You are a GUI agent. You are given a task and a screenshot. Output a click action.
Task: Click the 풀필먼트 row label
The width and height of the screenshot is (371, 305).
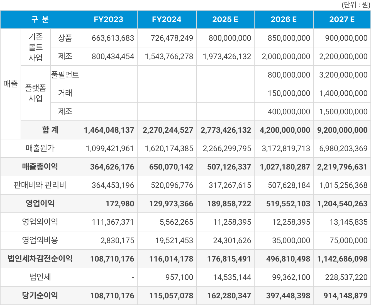65,75
